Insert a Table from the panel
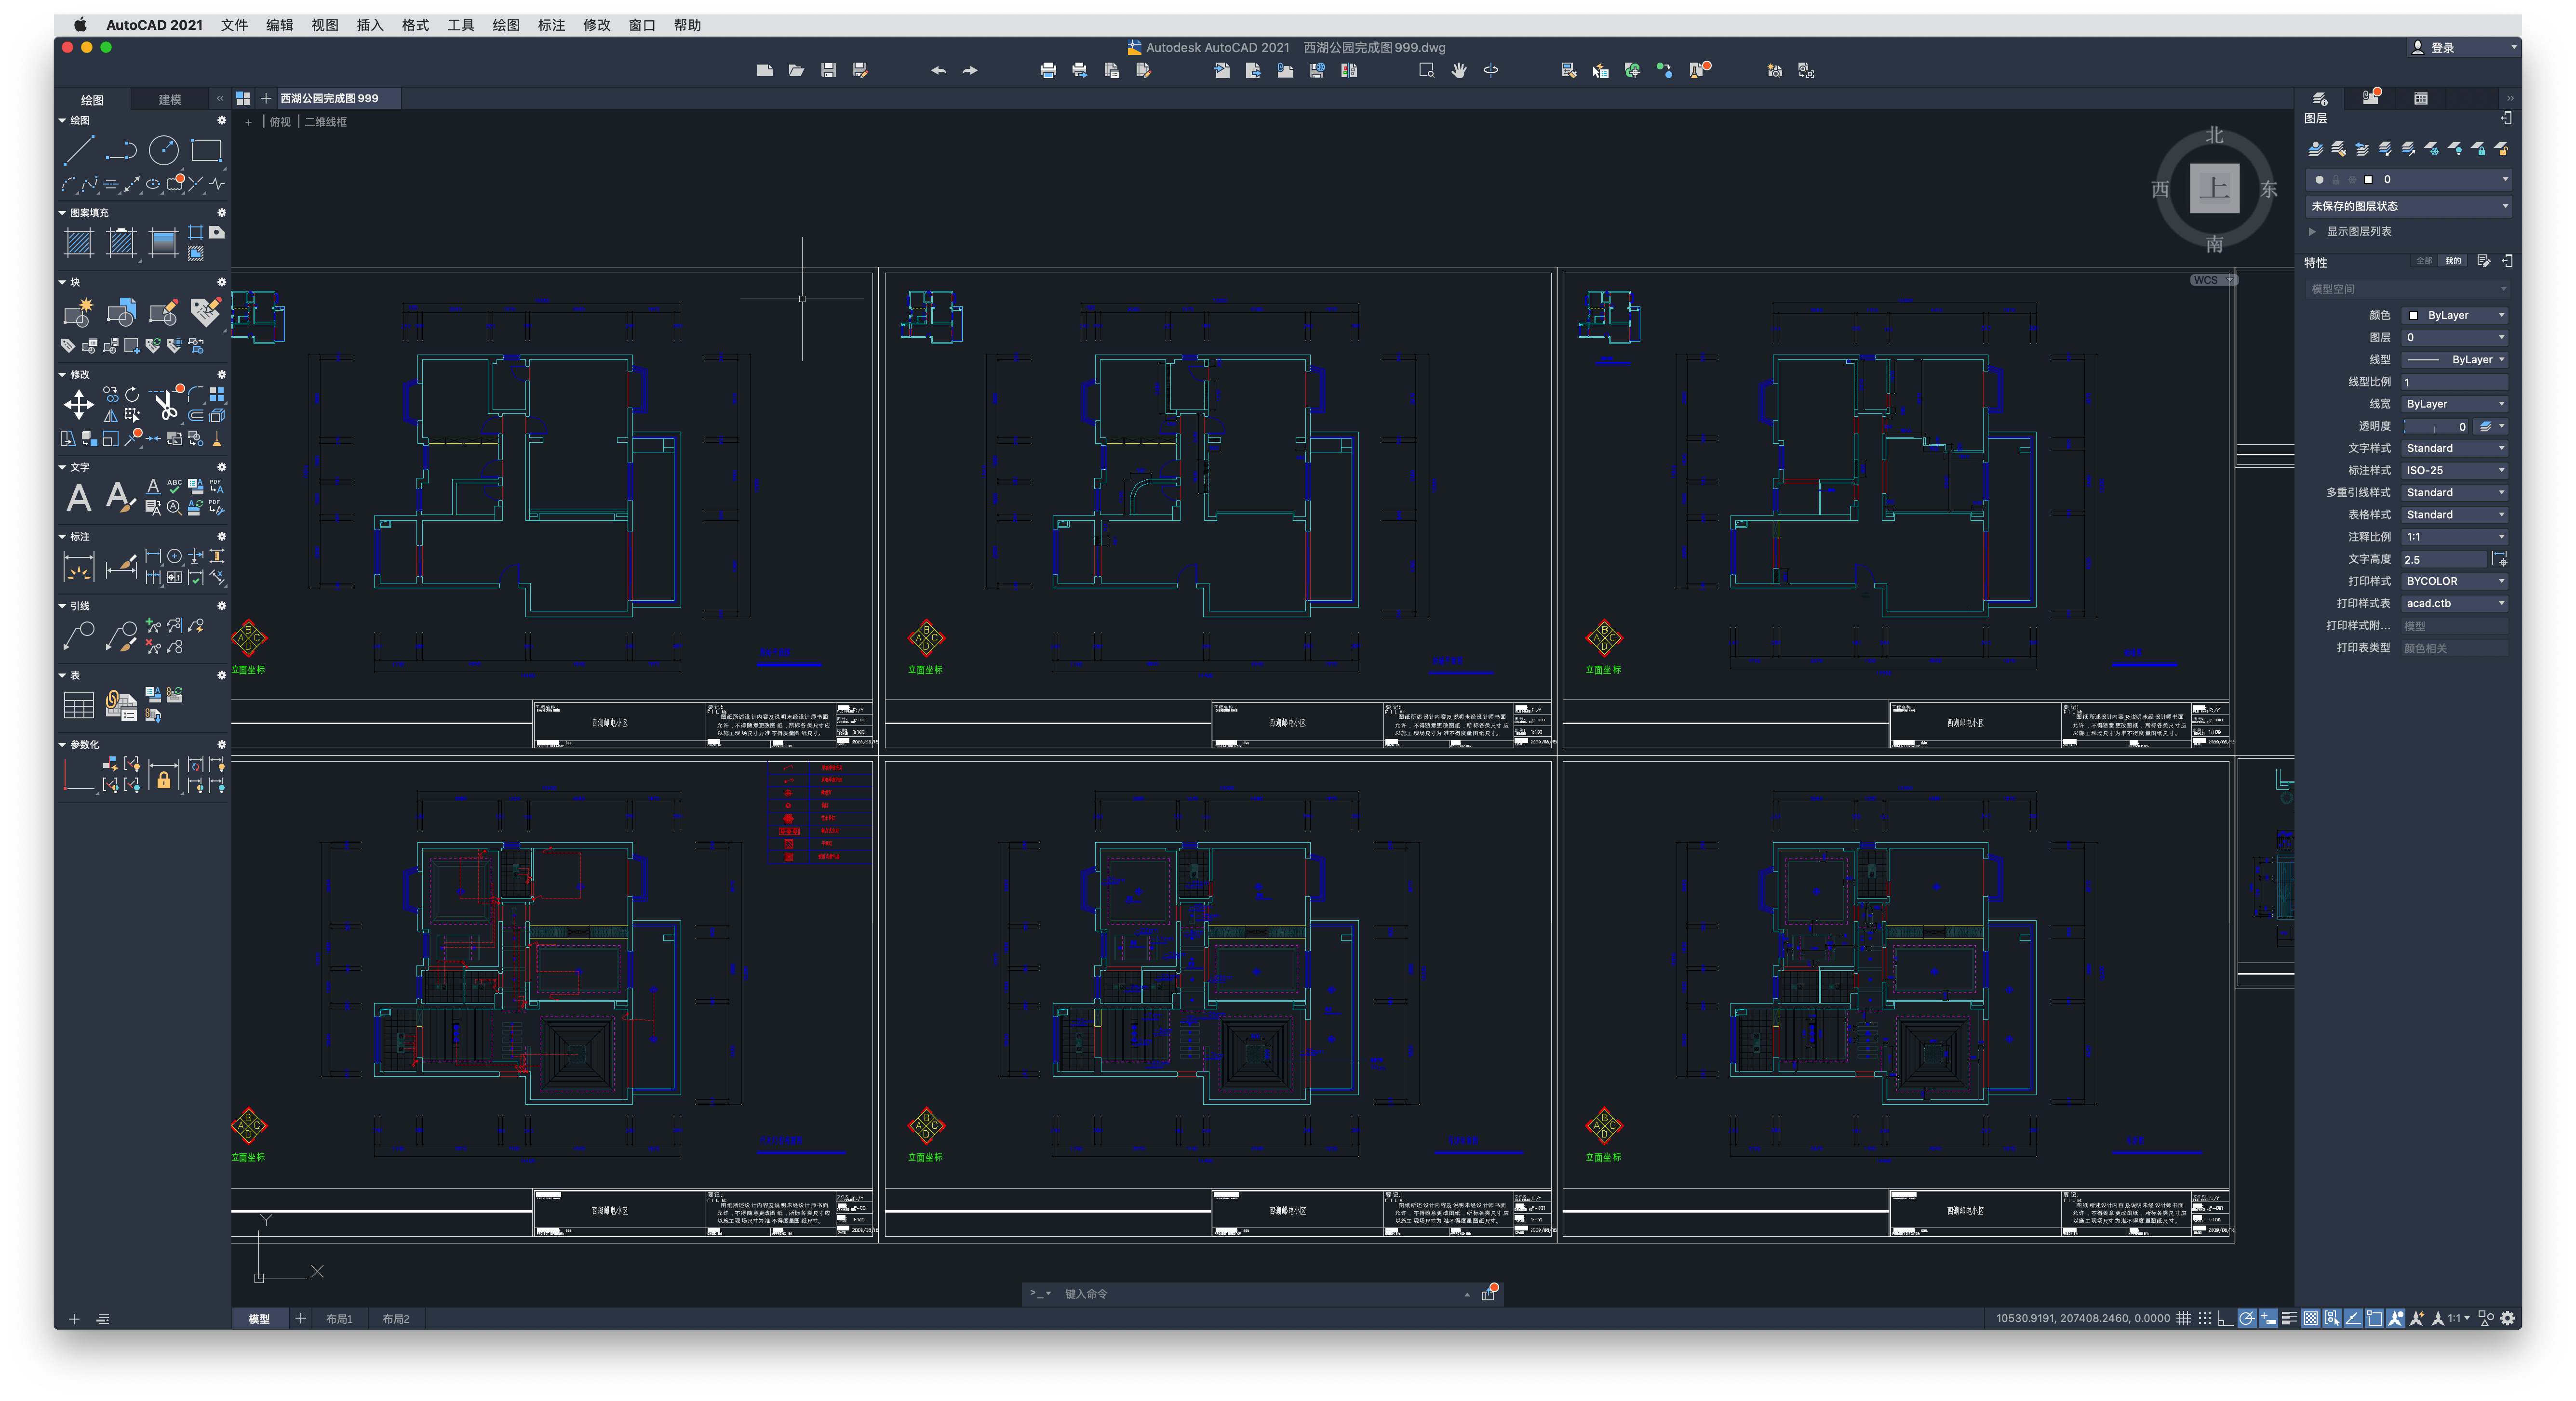The image size is (2576, 1401). pyautogui.click(x=78, y=705)
